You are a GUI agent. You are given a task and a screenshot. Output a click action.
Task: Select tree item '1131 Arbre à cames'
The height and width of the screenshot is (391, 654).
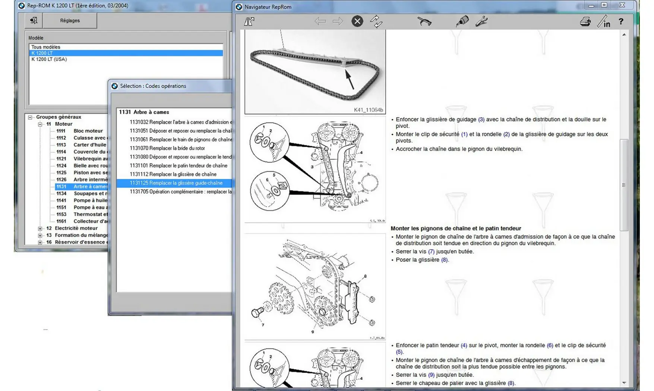81,187
